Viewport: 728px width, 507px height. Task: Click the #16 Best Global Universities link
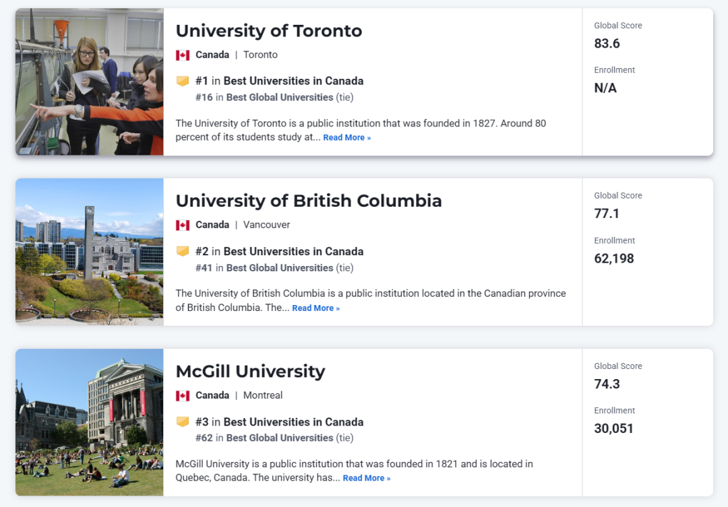click(280, 98)
